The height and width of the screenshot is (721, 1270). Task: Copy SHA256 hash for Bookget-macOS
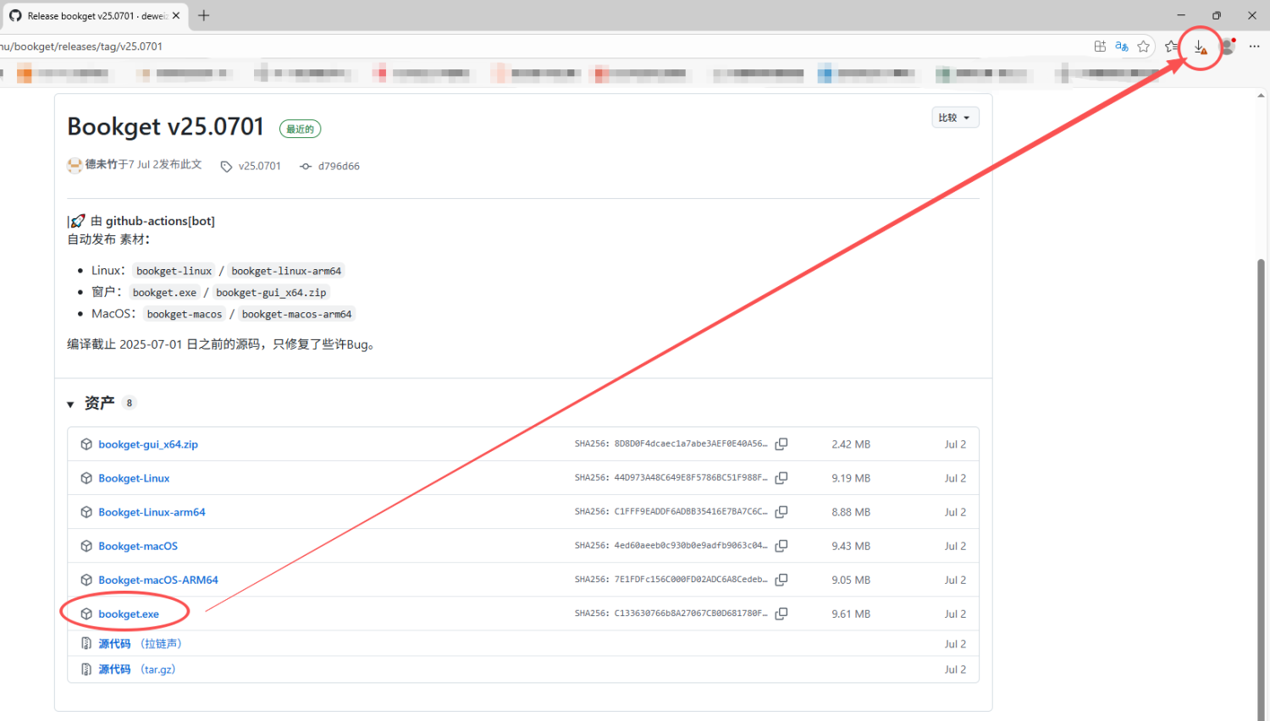click(x=781, y=546)
